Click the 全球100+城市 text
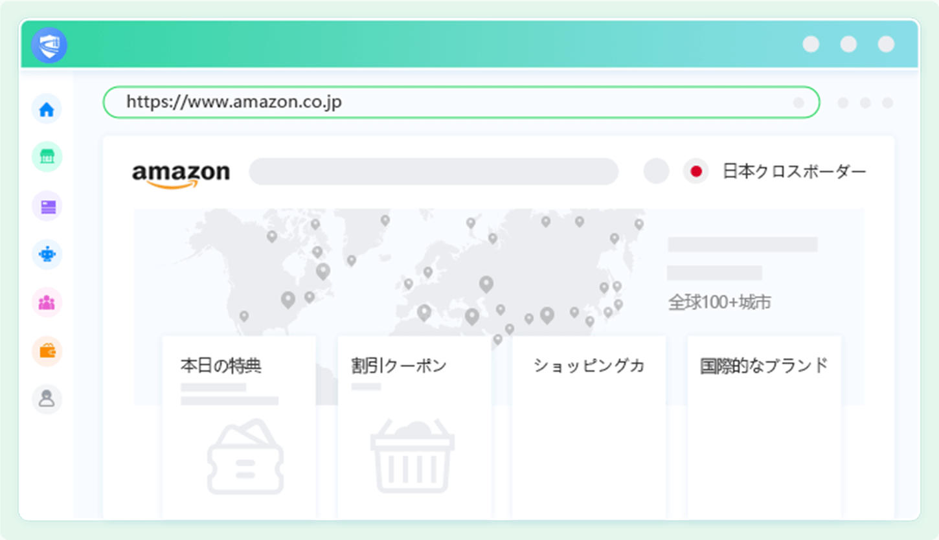The width and height of the screenshot is (939, 540). 719,302
